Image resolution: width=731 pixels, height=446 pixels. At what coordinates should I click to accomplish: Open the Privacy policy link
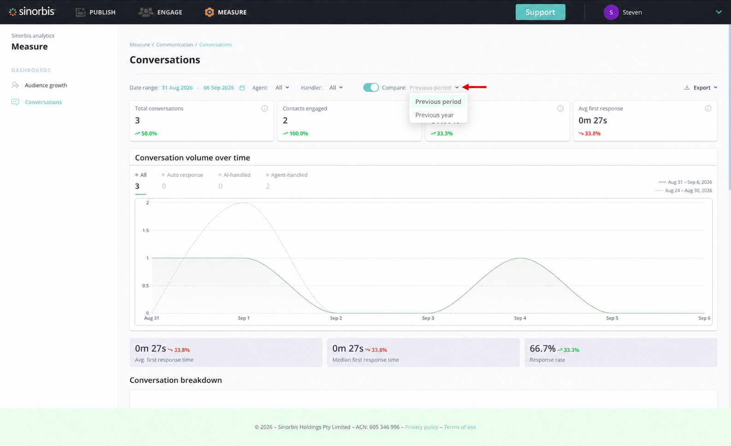pyautogui.click(x=422, y=427)
